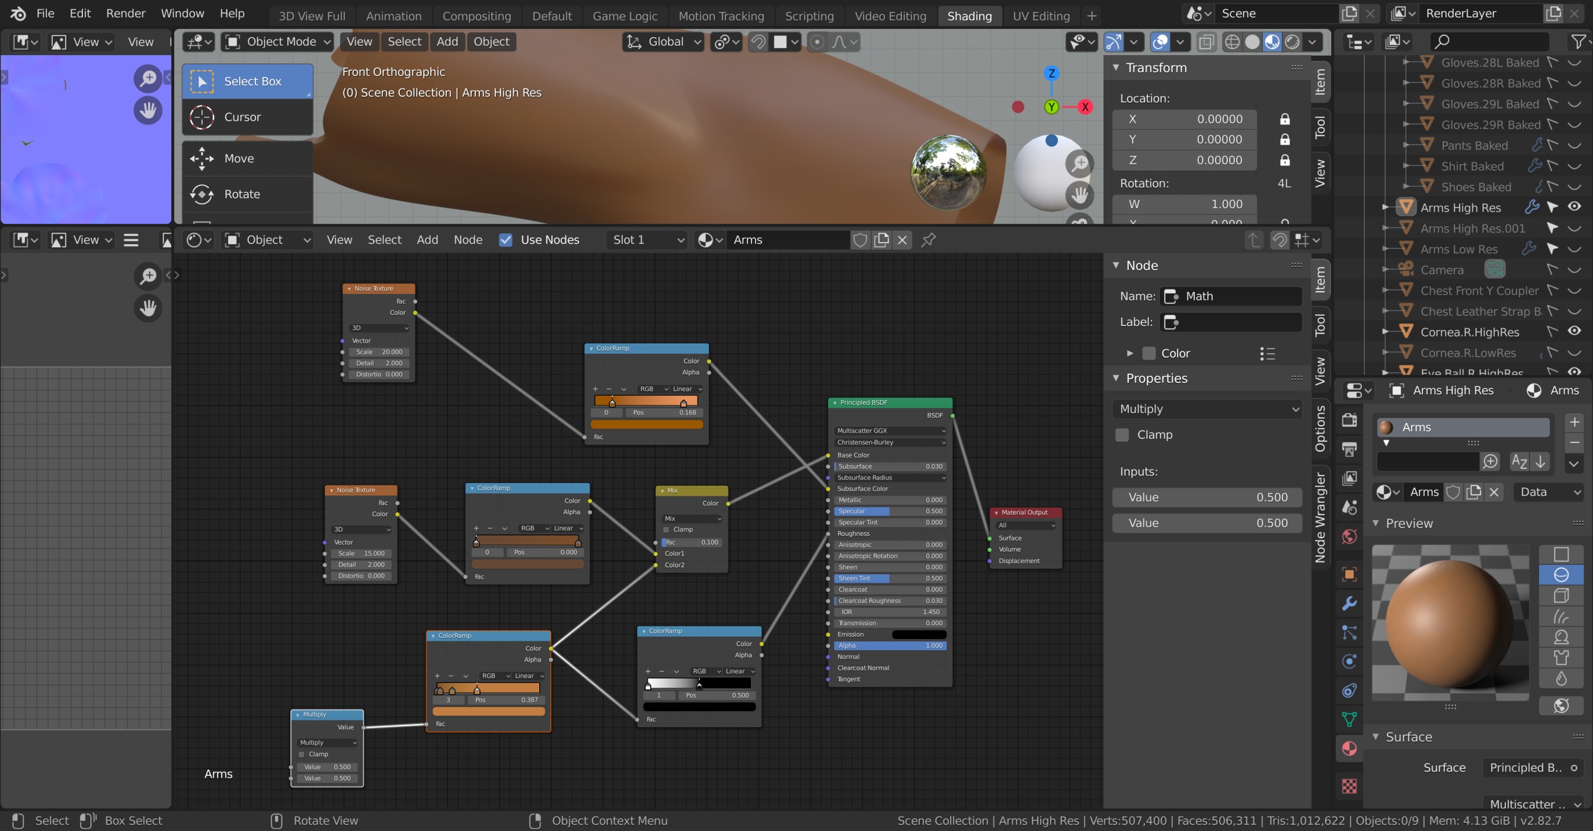Add a new material slot with plus
The height and width of the screenshot is (831, 1593).
coord(1575,422)
